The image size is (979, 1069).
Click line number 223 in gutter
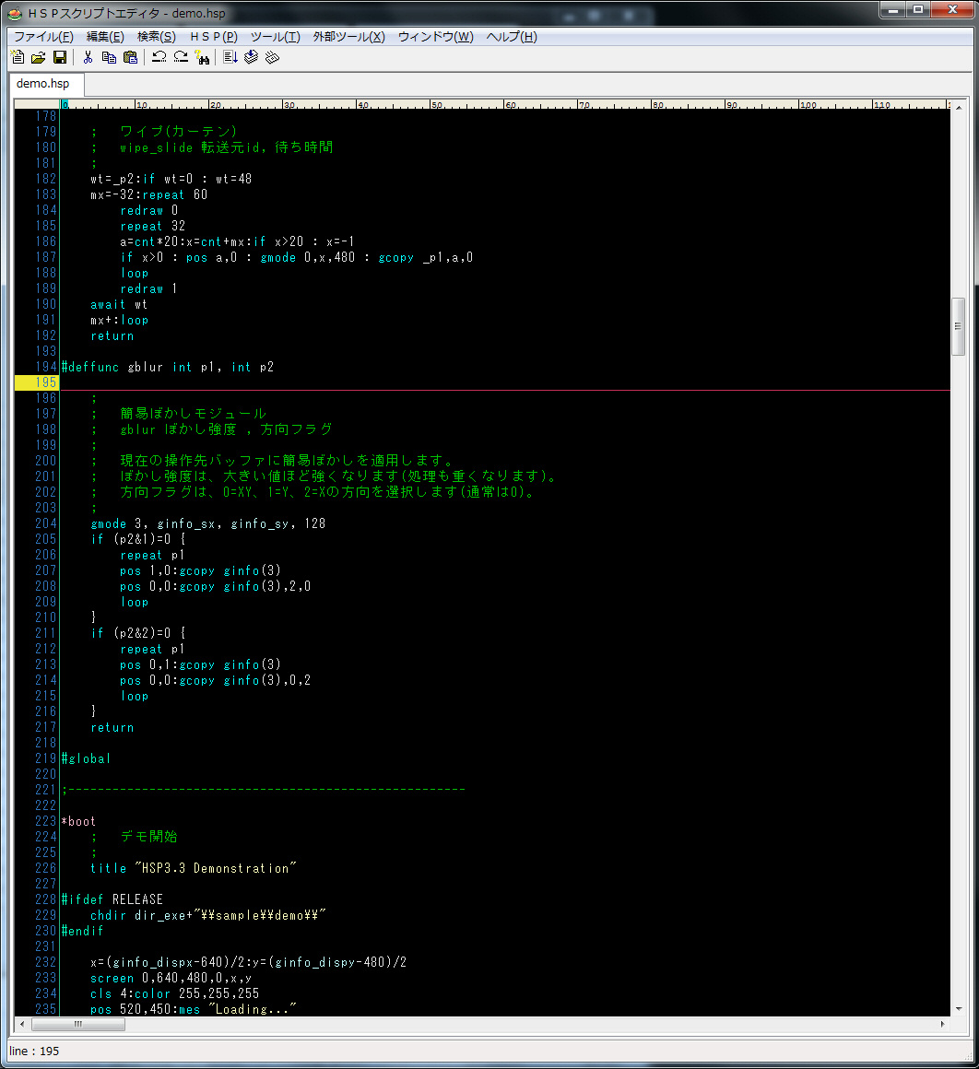(46, 821)
